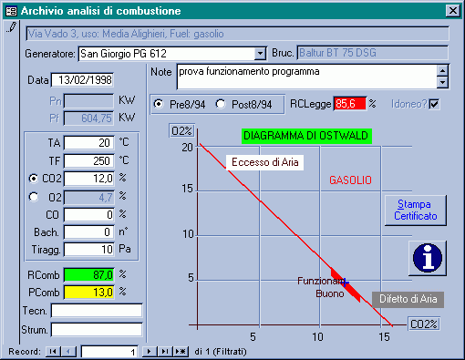Click the Stampa Certificato button
This screenshot has width=465, height=360.
(416, 211)
